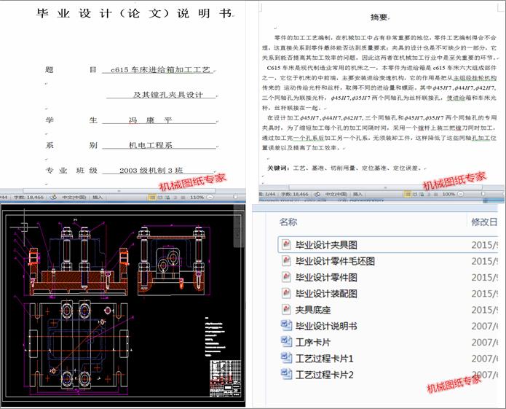Switch to Draft view in the left Word window
The image size is (506, 409).
(x=183, y=197)
